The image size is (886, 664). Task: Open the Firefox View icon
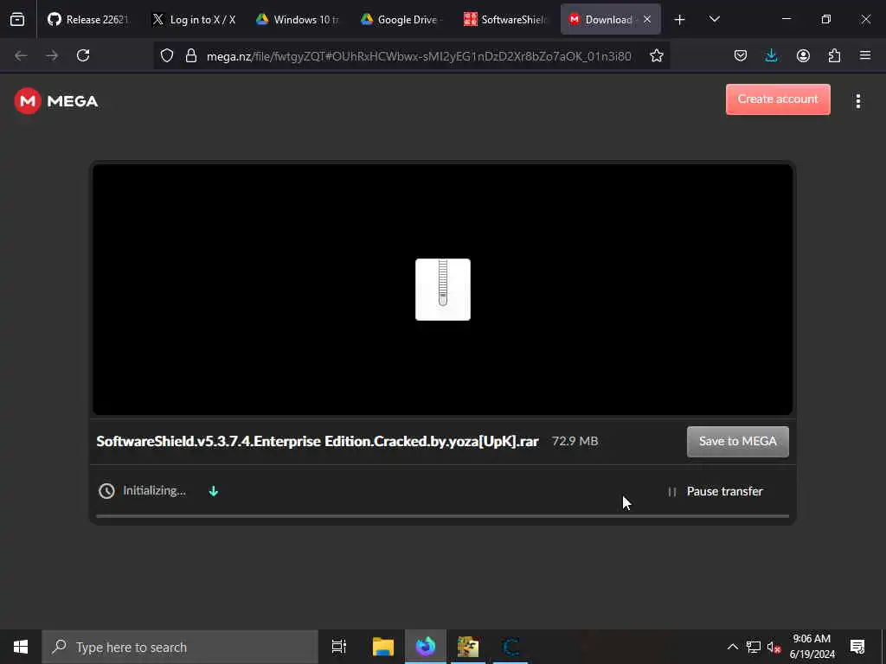(x=17, y=19)
